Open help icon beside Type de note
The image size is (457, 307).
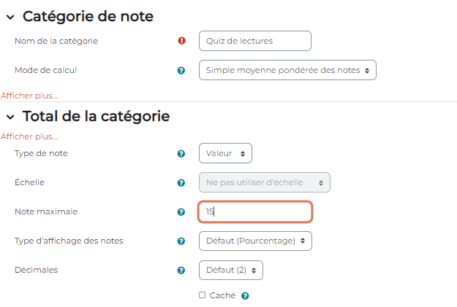pyautogui.click(x=181, y=154)
